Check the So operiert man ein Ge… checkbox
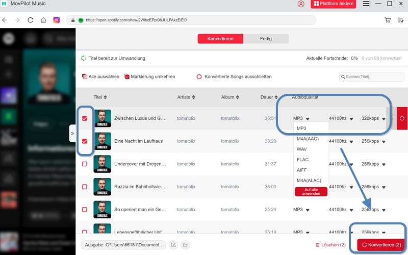 point(85,210)
